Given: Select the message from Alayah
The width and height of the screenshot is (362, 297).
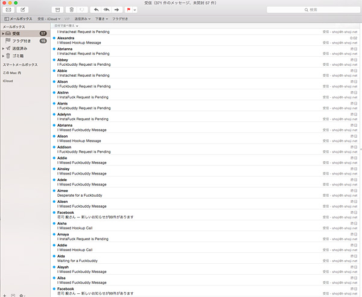Looking at the screenshot, I should 205,269.
